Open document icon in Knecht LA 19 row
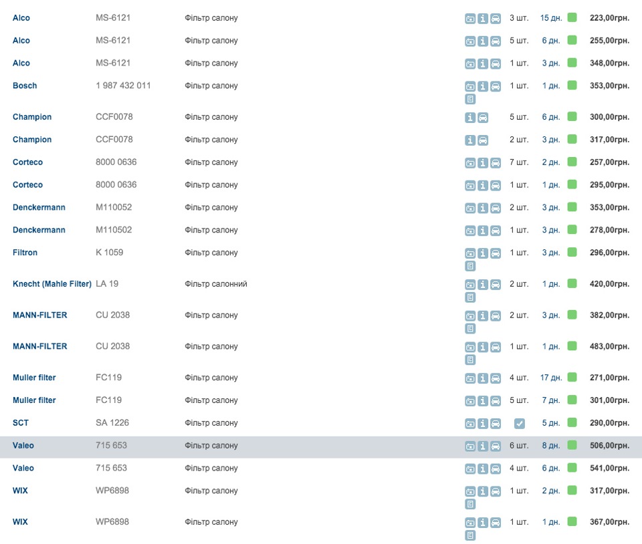642x544 pixels. (470, 297)
